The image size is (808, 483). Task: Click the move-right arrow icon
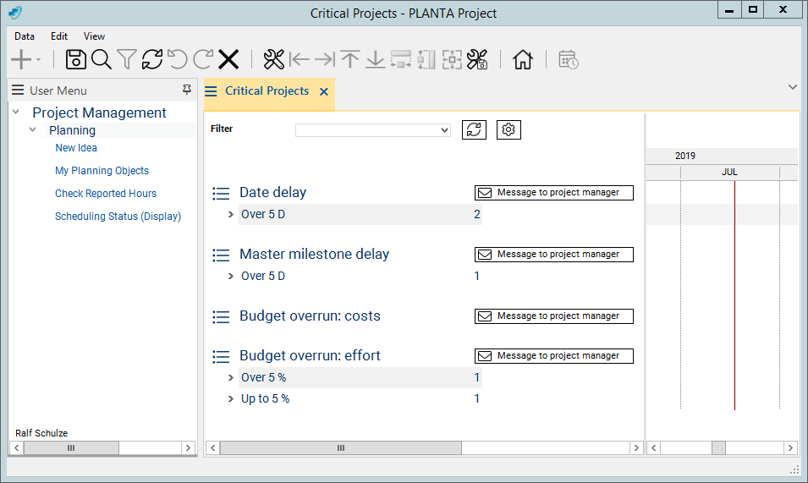coord(325,59)
